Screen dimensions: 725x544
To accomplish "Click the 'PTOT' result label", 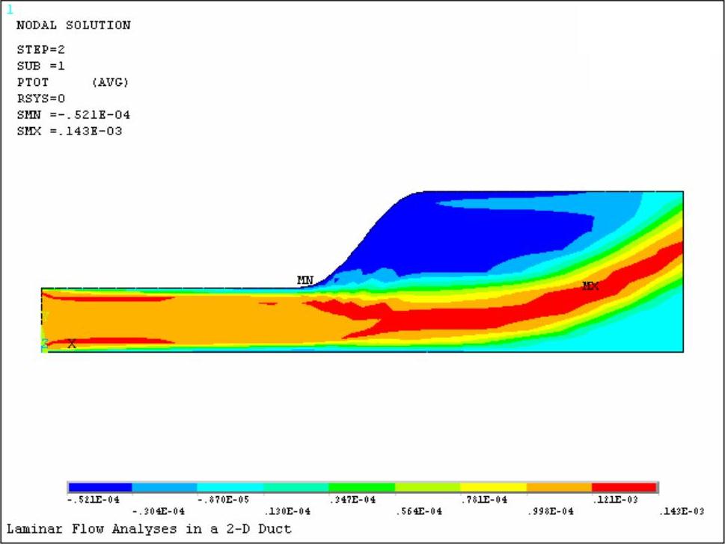I will (33, 82).
